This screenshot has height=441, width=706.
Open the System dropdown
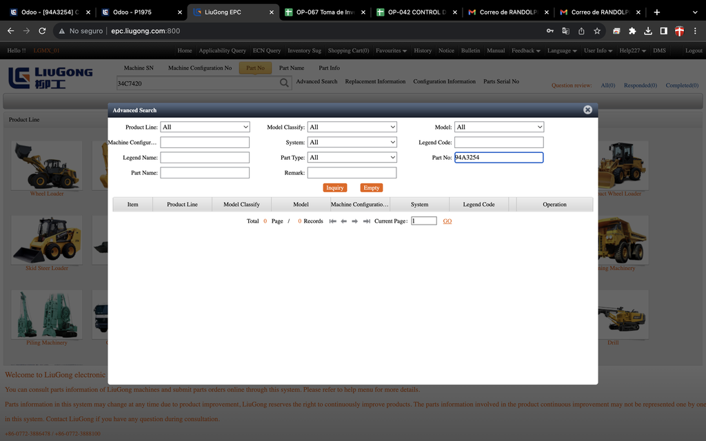(352, 142)
